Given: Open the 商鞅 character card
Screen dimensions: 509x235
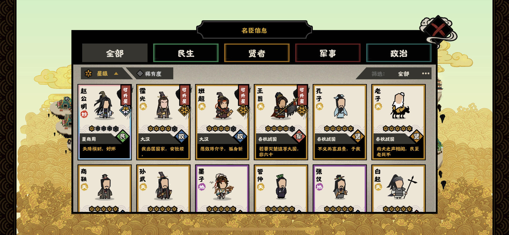Looking at the screenshot, I should (x=105, y=188).
